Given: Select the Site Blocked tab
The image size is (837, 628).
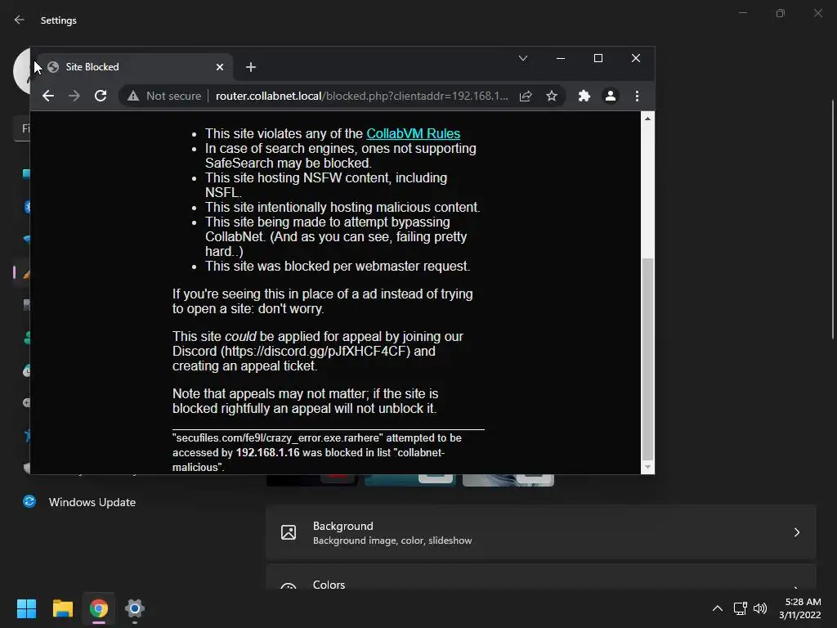Looking at the screenshot, I should point(133,67).
